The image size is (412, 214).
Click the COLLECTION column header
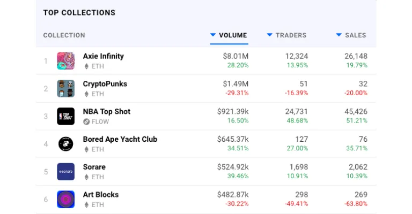click(x=64, y=35)
